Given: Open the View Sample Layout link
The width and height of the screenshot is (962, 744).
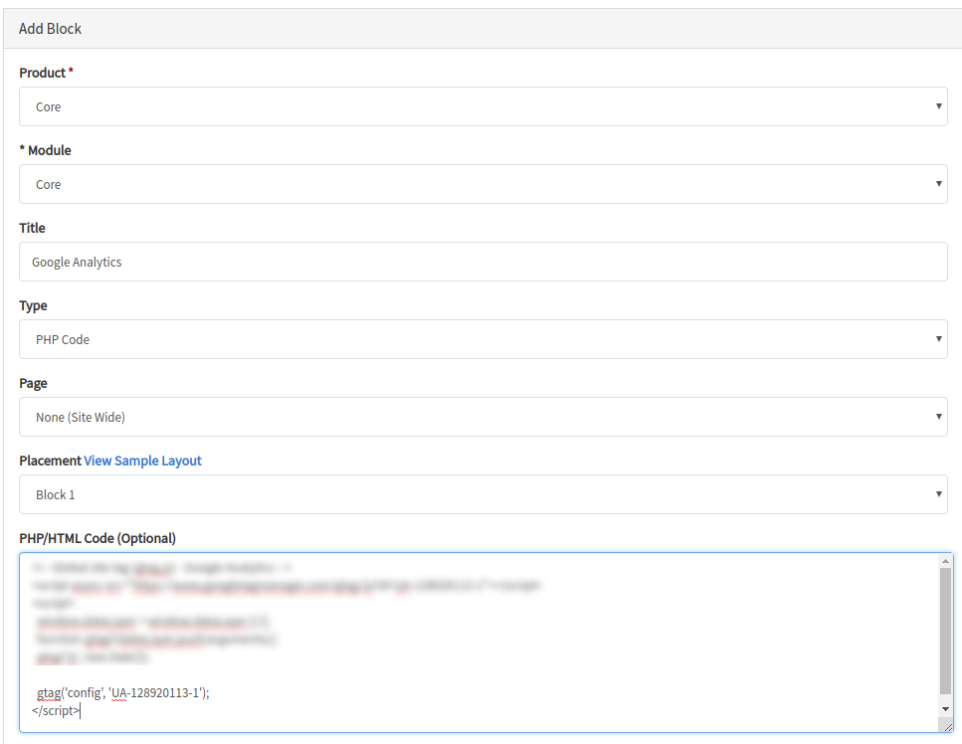Looking at the screenshot, I should click(x=142, y=461).
